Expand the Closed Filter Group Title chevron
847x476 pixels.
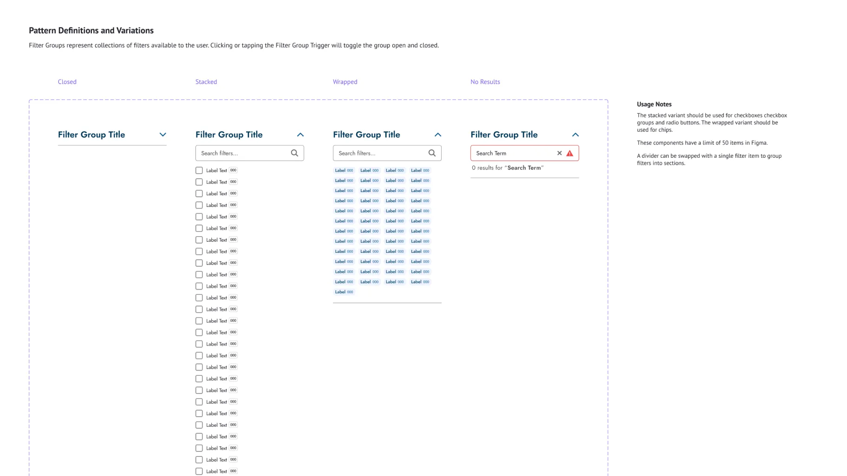tap(163, 135)
